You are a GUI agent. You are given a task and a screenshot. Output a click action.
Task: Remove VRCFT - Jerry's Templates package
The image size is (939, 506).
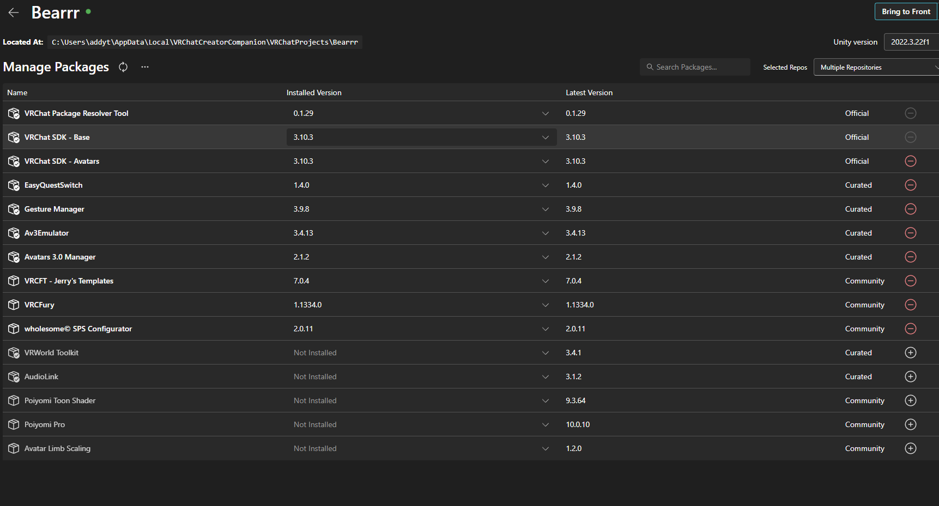910,281
